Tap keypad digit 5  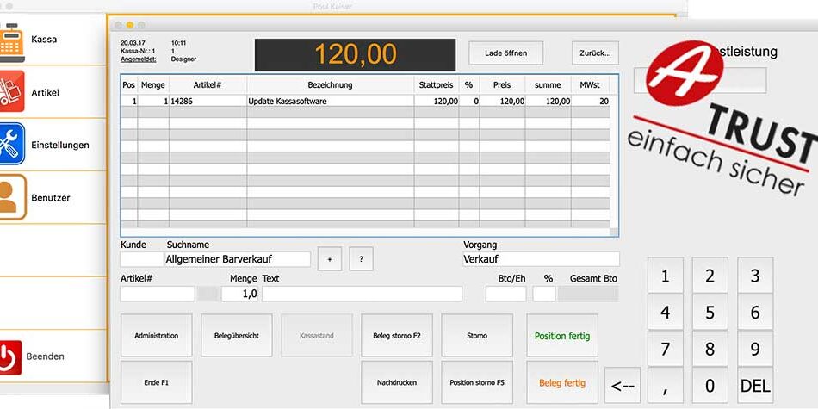[x=710, y=312]
